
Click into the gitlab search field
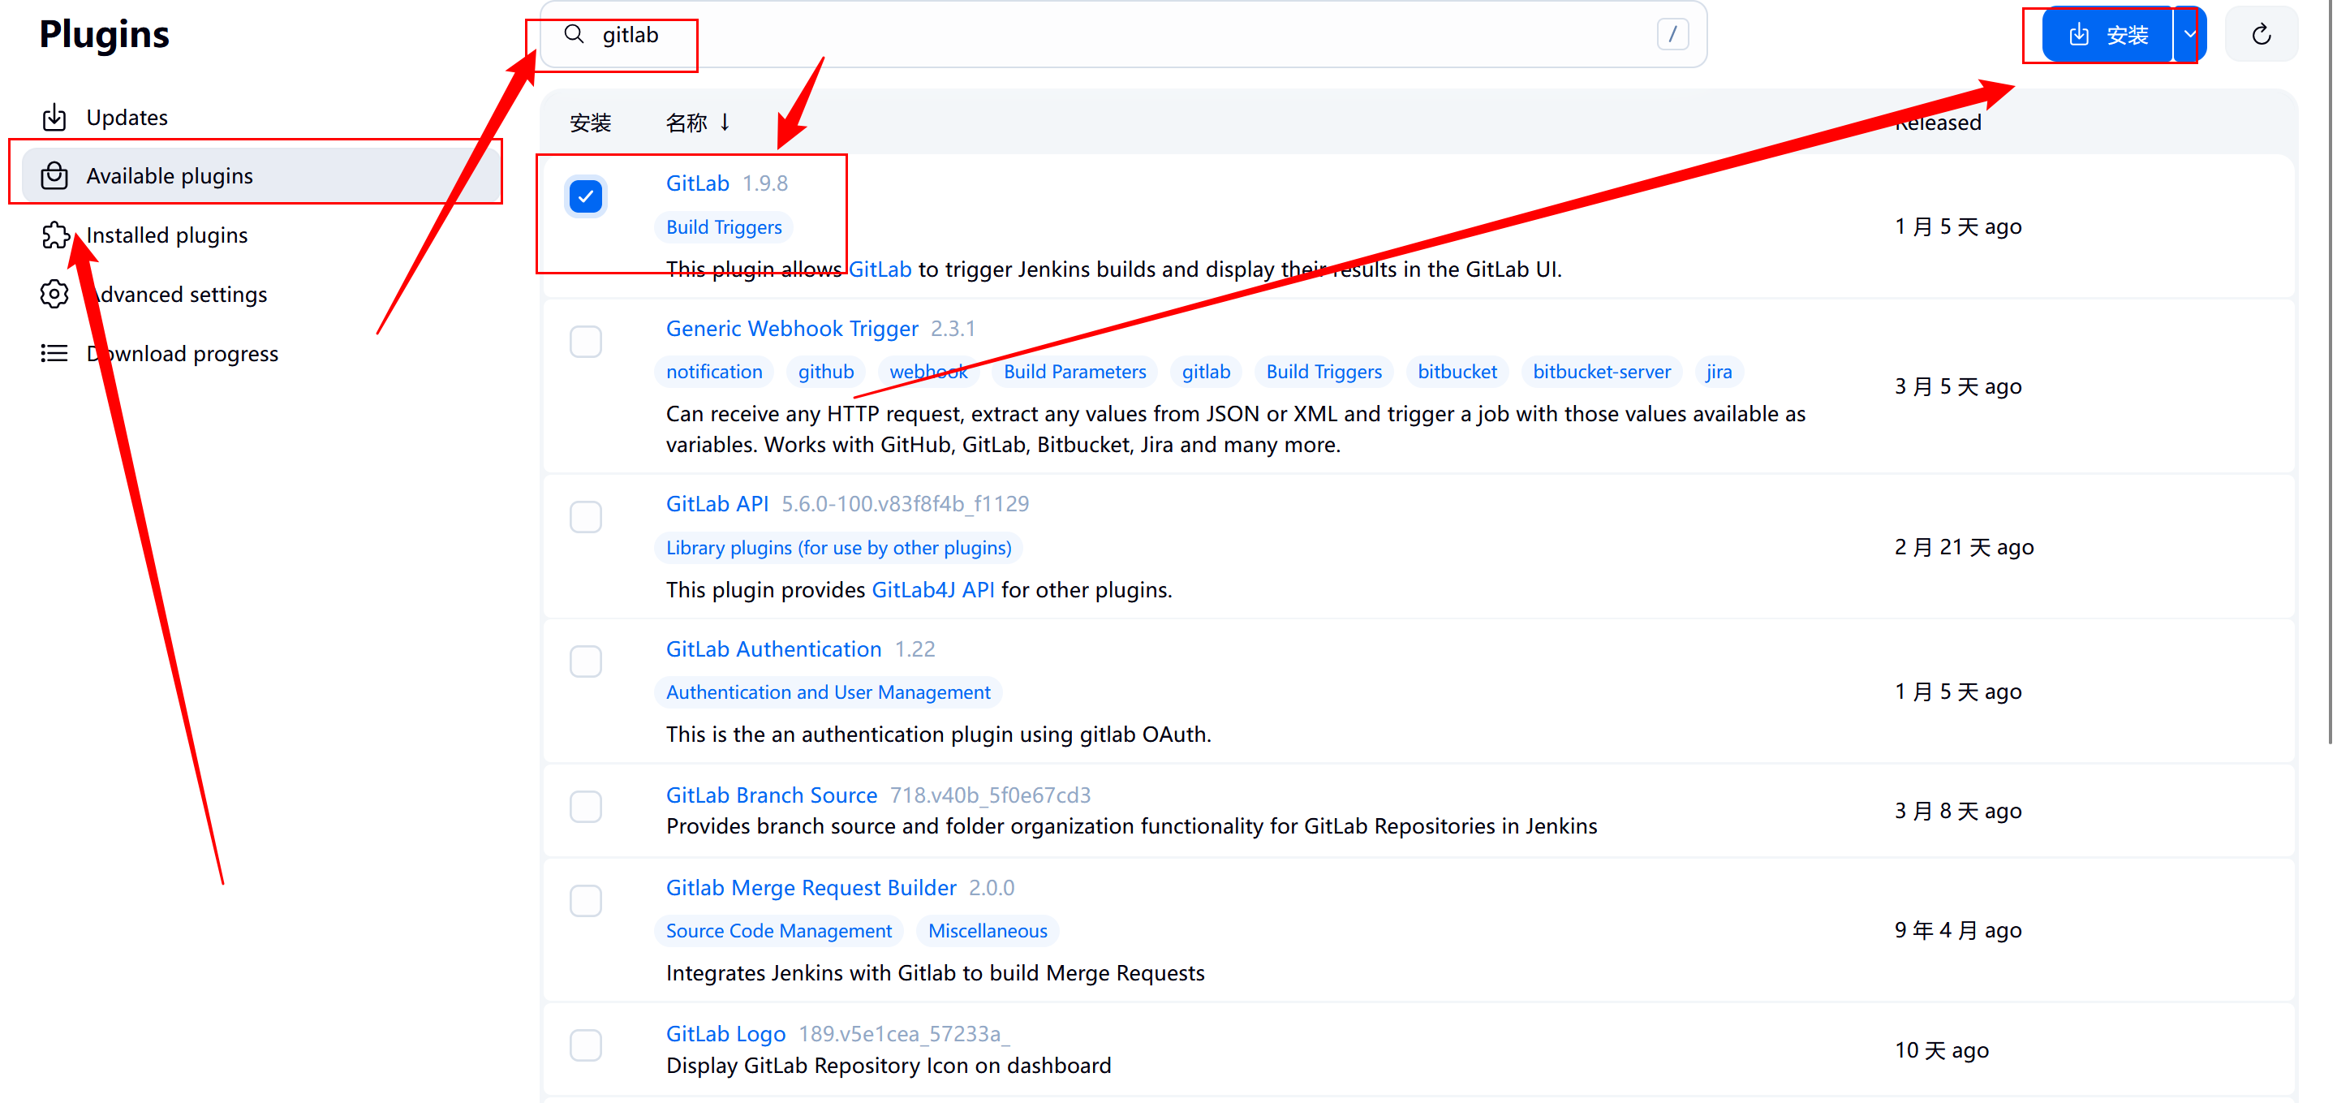point(1089,34)
